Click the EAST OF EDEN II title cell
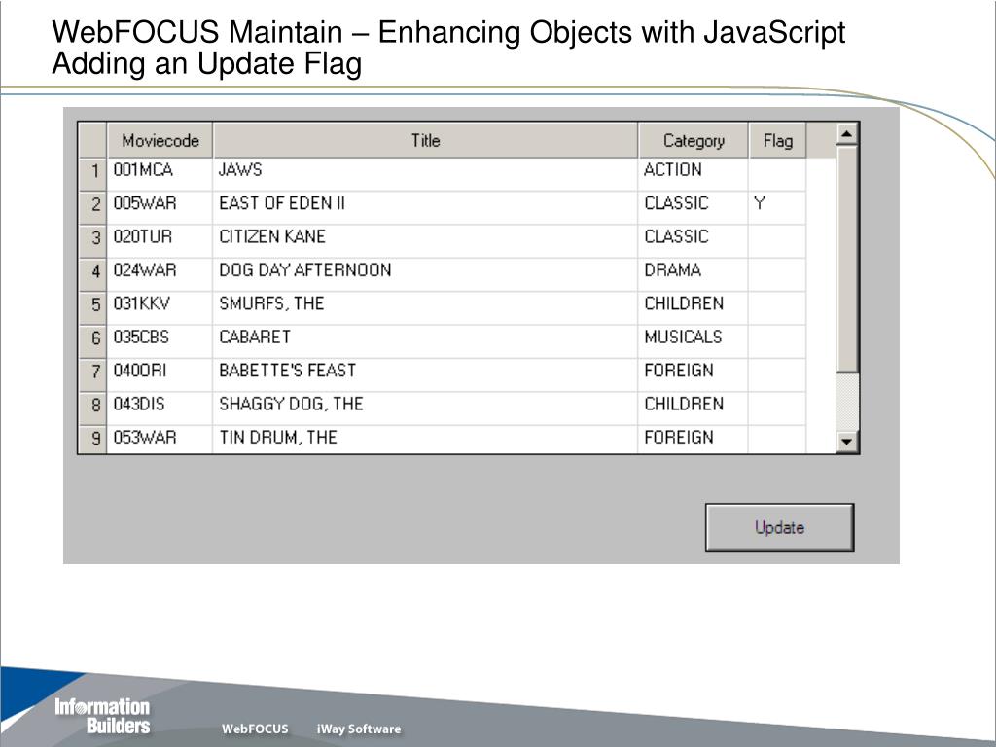Screen dimensions: 996x747 pos(426,208)
